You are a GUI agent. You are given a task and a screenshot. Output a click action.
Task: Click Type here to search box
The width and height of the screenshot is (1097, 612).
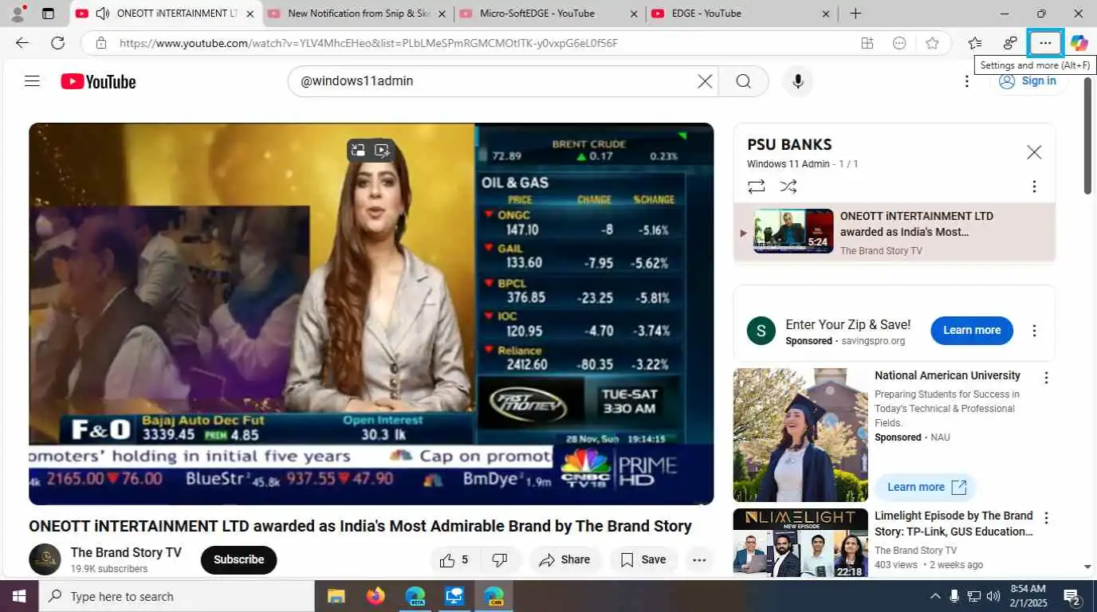pyautogui.click(x=177, y=596)
